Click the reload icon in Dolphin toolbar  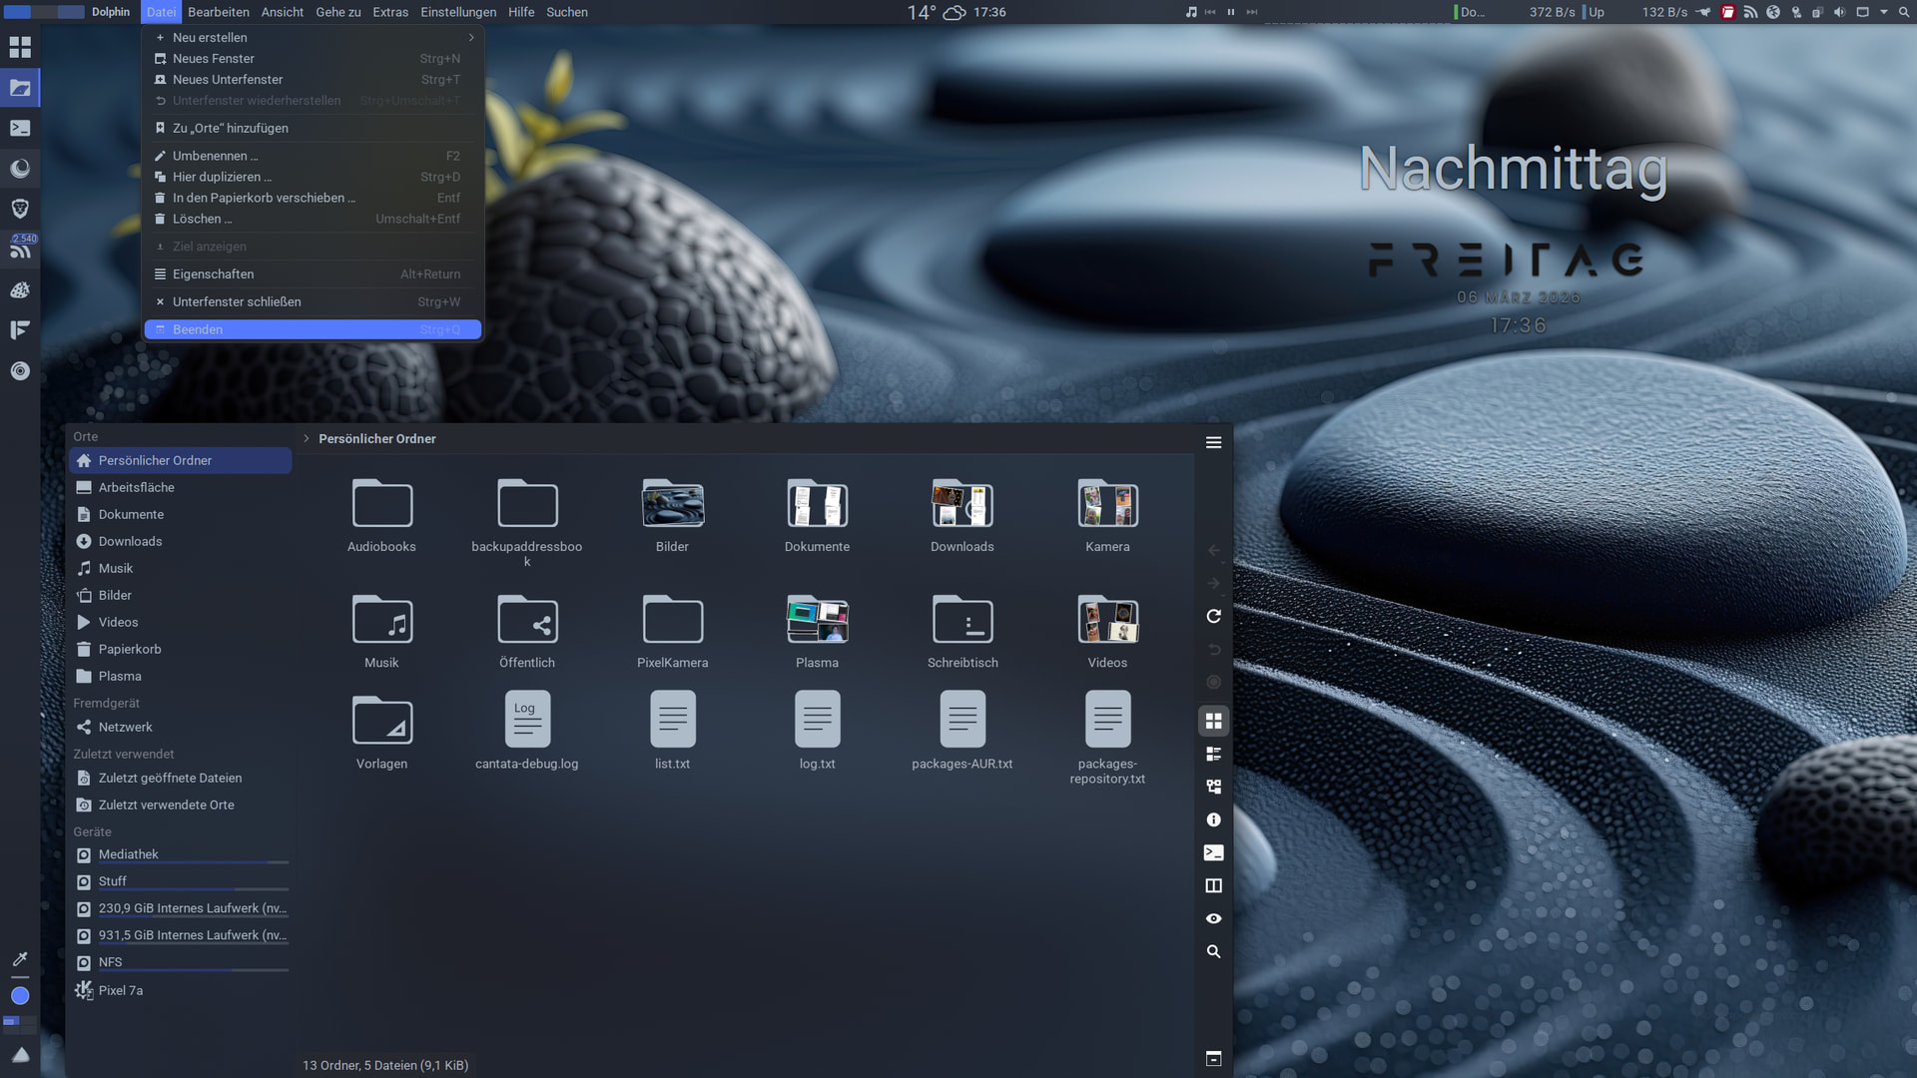(x=1213, y=616)
